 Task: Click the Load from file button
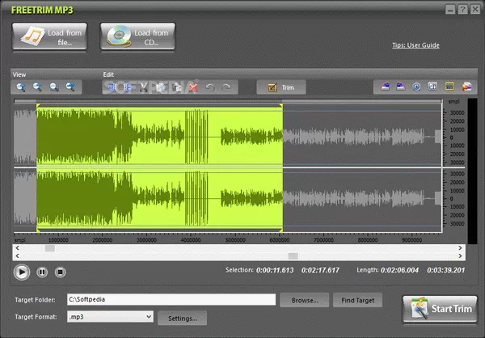pyautogui.click(x=50, y=37)
